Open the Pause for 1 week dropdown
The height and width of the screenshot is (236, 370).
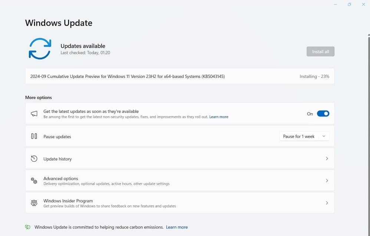click(304, 136)
